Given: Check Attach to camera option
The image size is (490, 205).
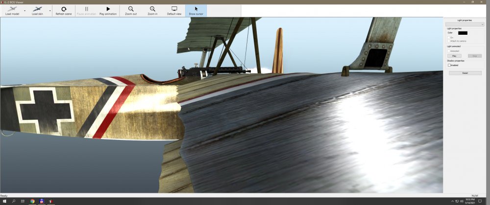Looking at the screenshot, I should [448, 41].
